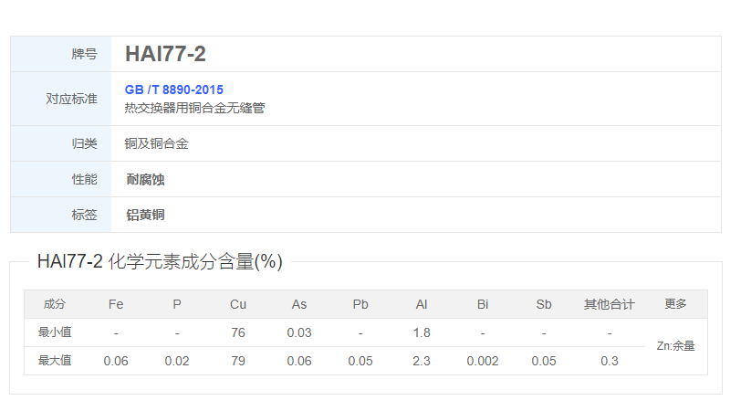Click the Bi maximum value 0.002
The image size is (730, 411).
pos(483,361)
